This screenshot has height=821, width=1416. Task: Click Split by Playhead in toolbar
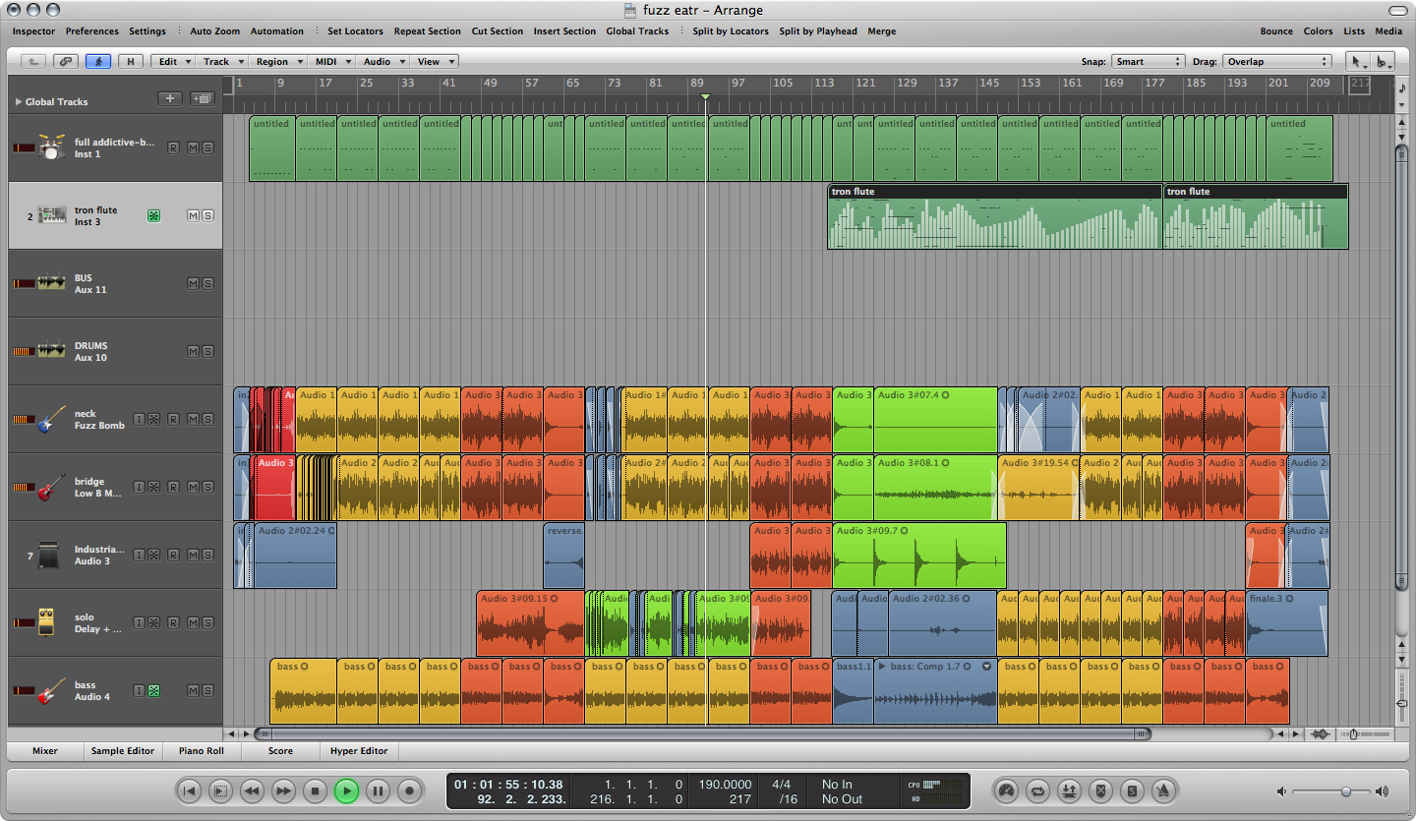click(818, 31)
